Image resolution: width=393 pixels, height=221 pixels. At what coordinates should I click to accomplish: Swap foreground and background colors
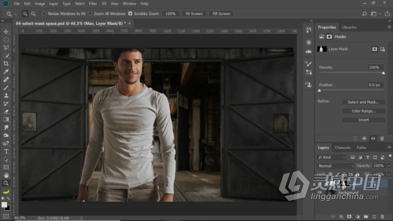[8, 199]
